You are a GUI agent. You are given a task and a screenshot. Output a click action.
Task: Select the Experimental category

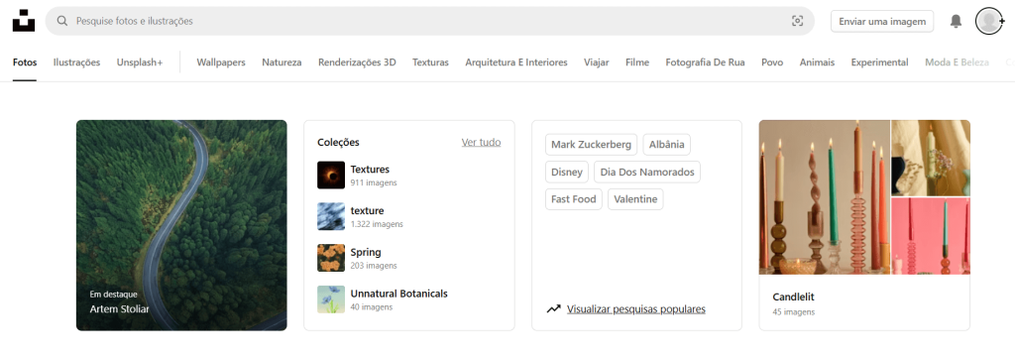[x=880, y=62]
